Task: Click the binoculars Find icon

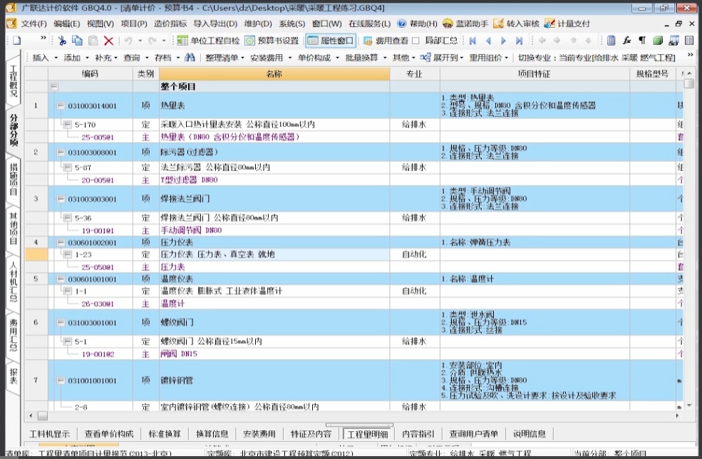Action: 190,57
